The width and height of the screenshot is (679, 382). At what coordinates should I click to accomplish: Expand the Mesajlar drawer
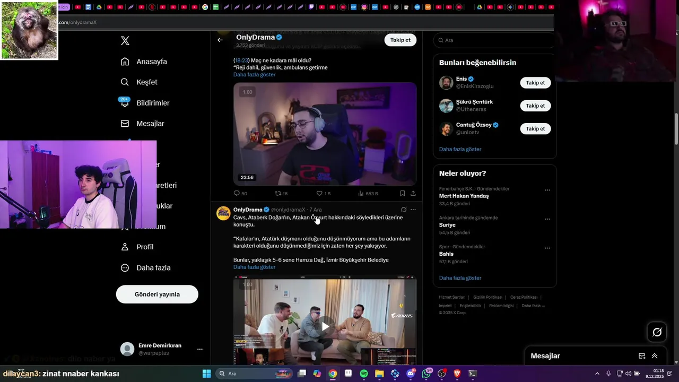pos(655,356)
